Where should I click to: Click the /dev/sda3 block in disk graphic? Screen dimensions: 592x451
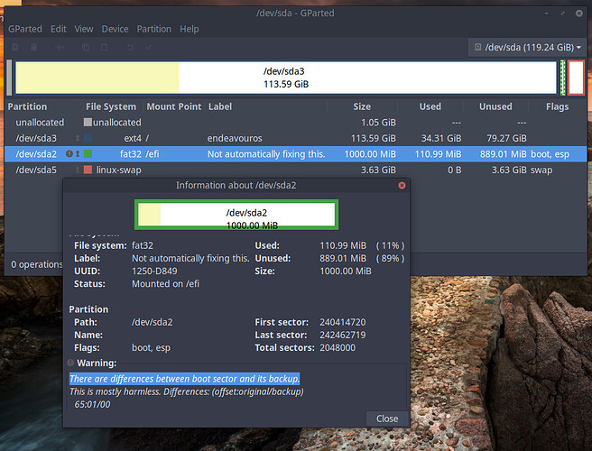pos(286,78)
